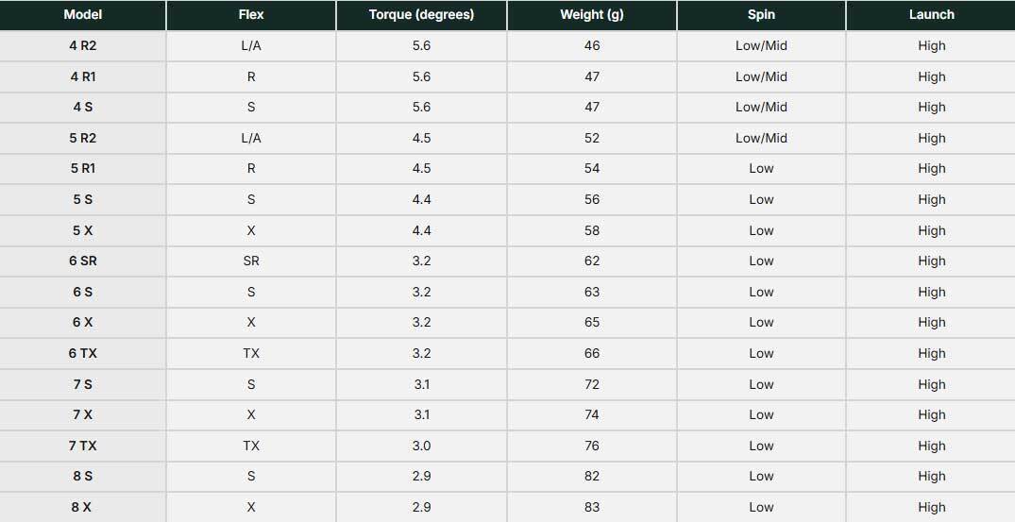Click the weight value 58
This screenshot has width=1015, height=522.
[592, 231]
